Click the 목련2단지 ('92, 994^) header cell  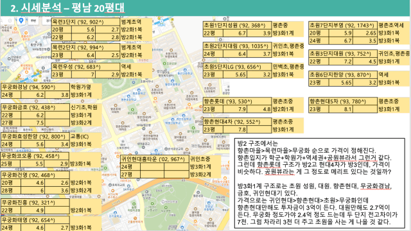(85, 47)
